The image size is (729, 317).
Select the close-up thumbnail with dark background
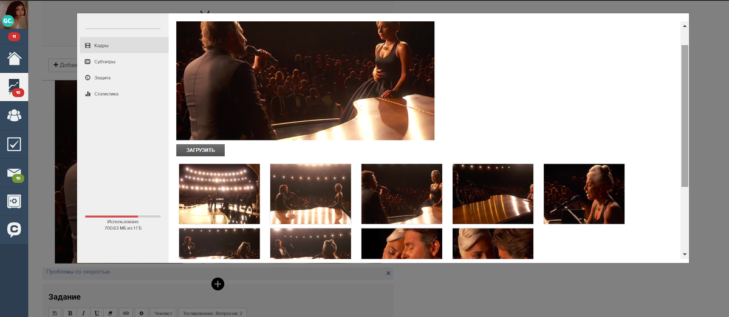(402, 244)
